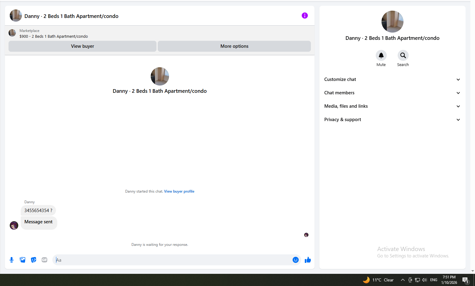Send a thumbs-up like
Image resolution: width=475 pixels, height=286 pixels.
pyautogui.click(x=308, y=260)
